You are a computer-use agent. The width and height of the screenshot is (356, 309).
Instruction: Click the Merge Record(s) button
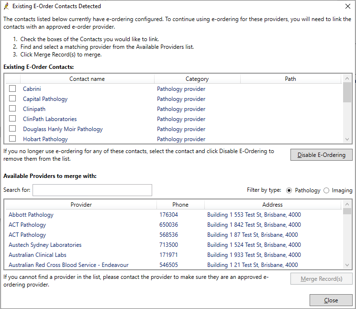(321, 278)
